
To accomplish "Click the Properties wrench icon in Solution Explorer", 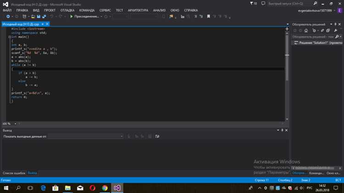I will tap(335, 30).
